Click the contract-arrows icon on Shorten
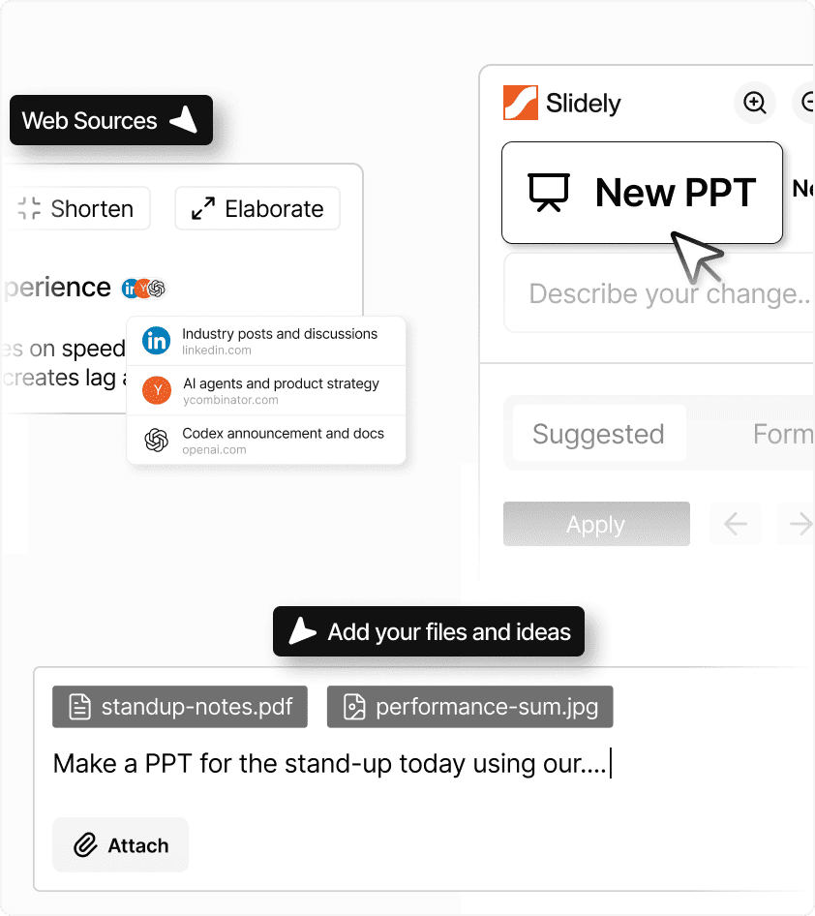Screen dimensions: 815x916 27,207
